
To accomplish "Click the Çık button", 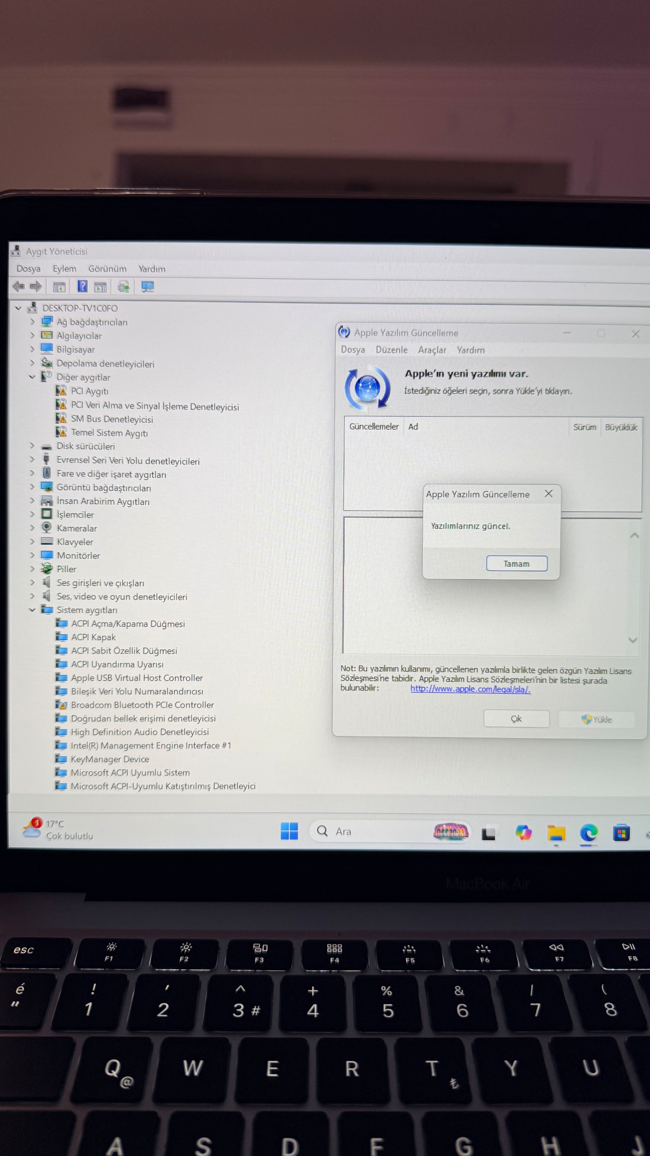I will pyautogui.click(x=516, y=719).
